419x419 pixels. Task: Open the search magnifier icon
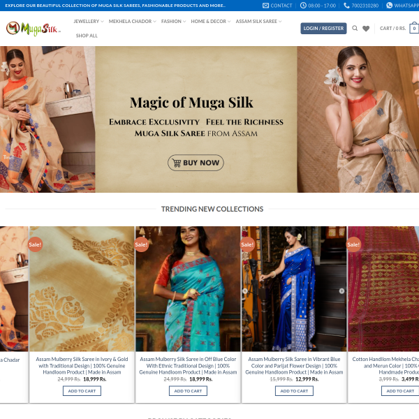coord(355,28)
